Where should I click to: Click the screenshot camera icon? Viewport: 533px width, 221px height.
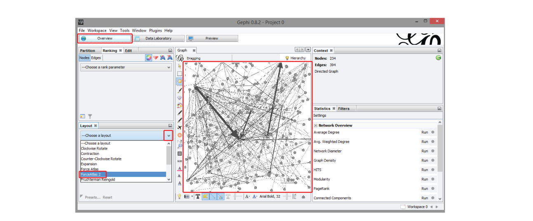(x=187, y=197)
